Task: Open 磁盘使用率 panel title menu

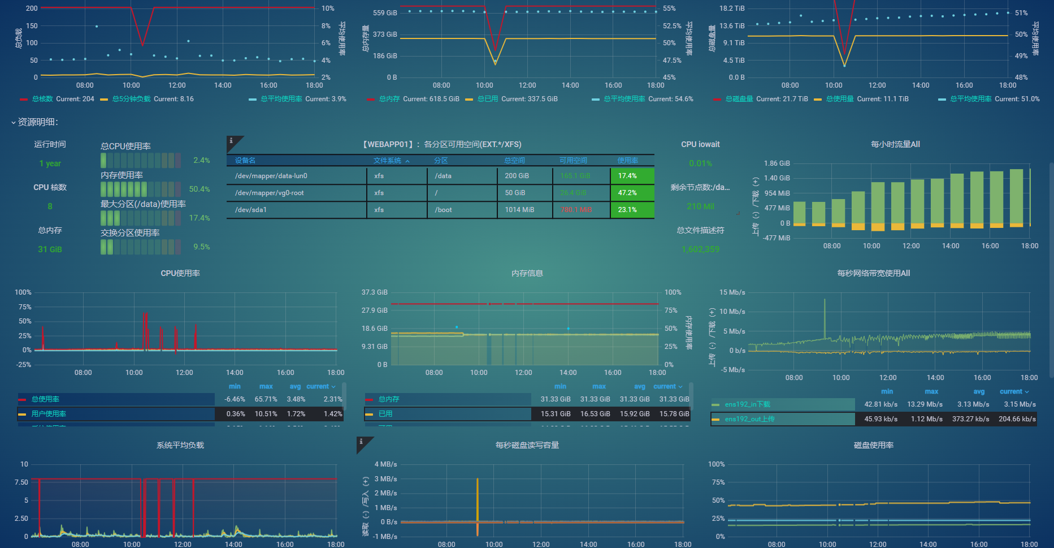Action: [x=873, y=446]
